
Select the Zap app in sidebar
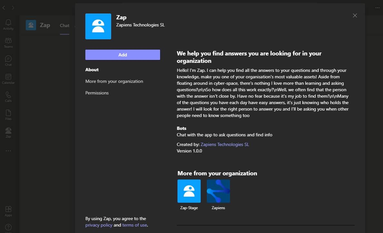pos(8,133)
